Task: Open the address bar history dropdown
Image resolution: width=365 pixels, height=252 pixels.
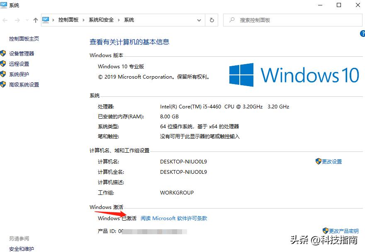Action: (x=199, y=20)
